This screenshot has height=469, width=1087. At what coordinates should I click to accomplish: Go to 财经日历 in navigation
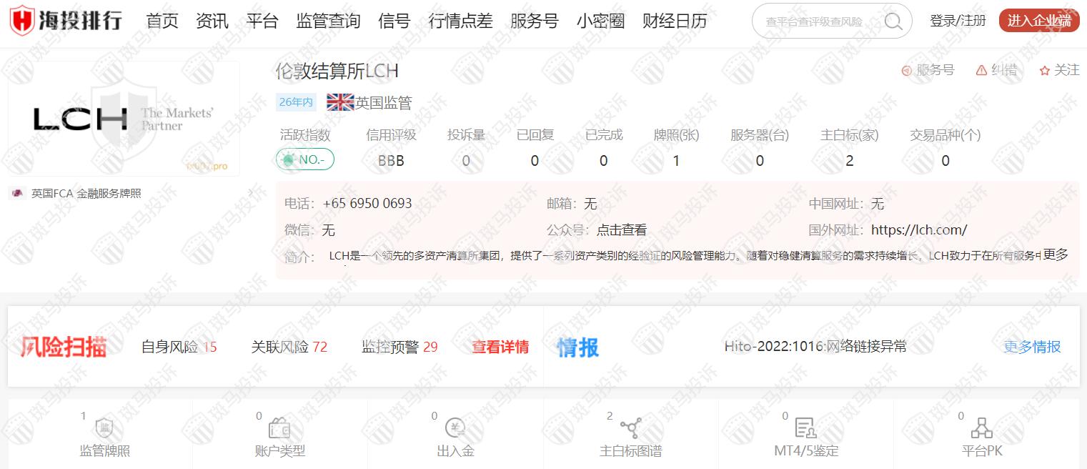pos(675,21)
